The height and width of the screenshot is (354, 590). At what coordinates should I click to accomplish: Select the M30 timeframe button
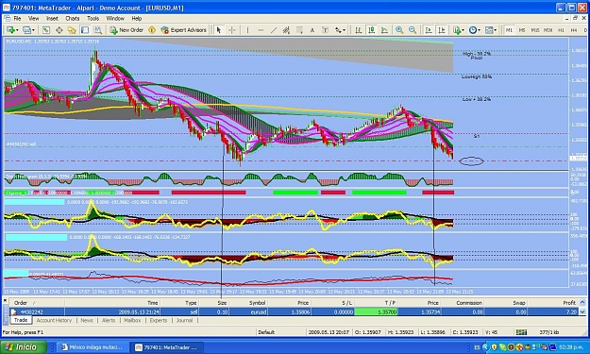click(x=548, y=30)
